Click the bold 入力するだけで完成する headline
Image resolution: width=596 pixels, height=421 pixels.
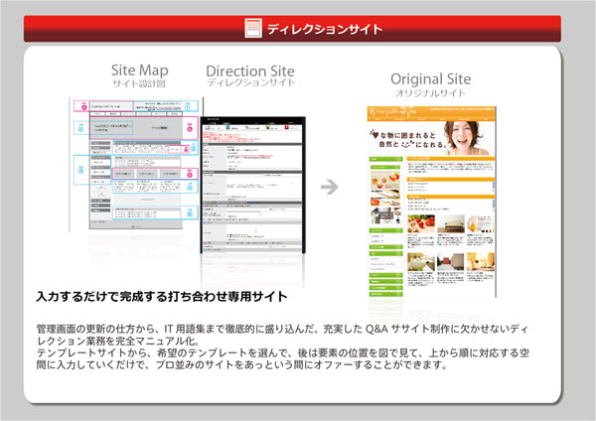tap(162, 296)
